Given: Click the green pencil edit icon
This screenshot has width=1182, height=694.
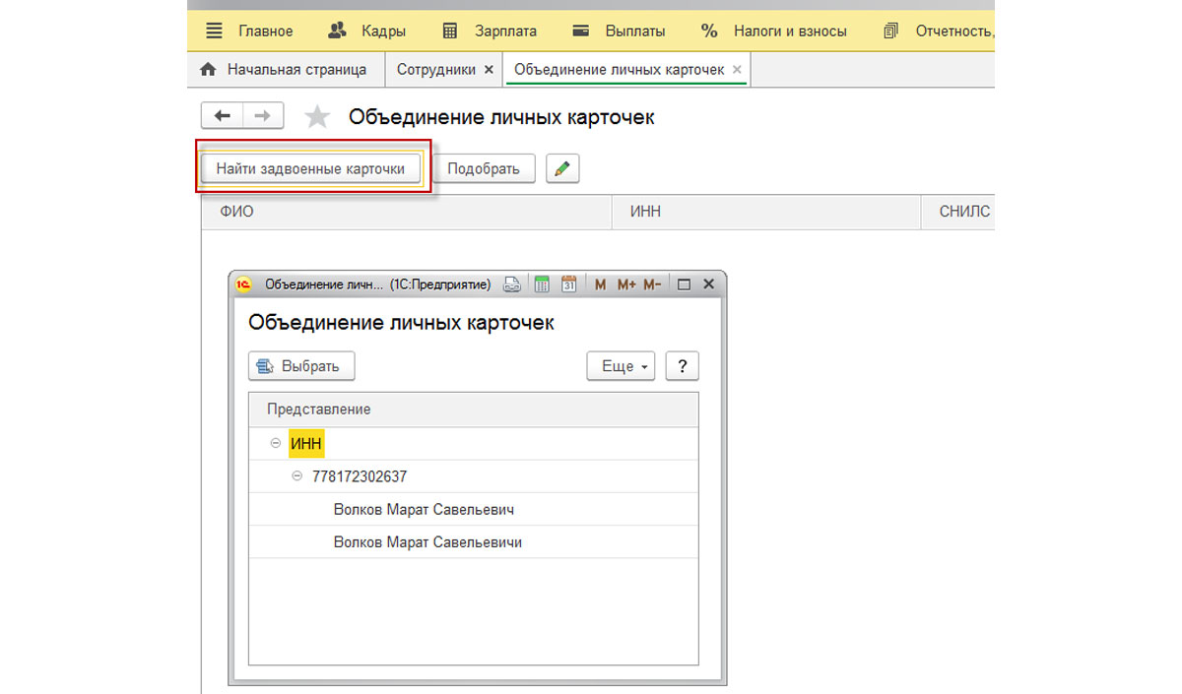Looking at the screenshot, I should coord(562,168).
